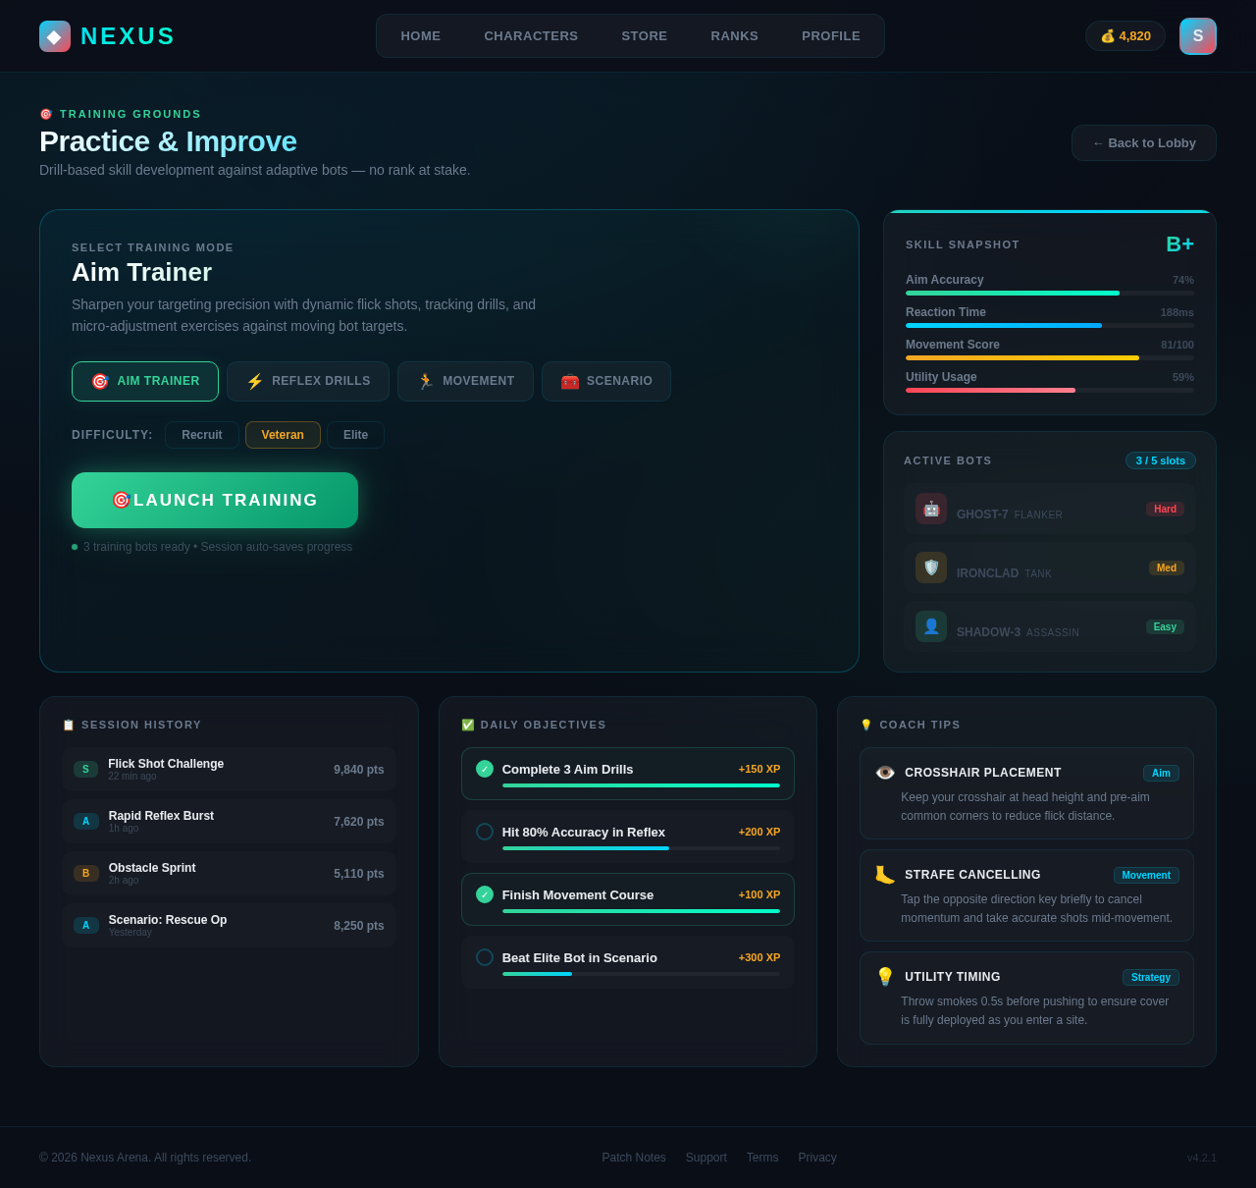
Task: Click the Aim Accuracy progress bar
Action: [x=1049, y=293]
